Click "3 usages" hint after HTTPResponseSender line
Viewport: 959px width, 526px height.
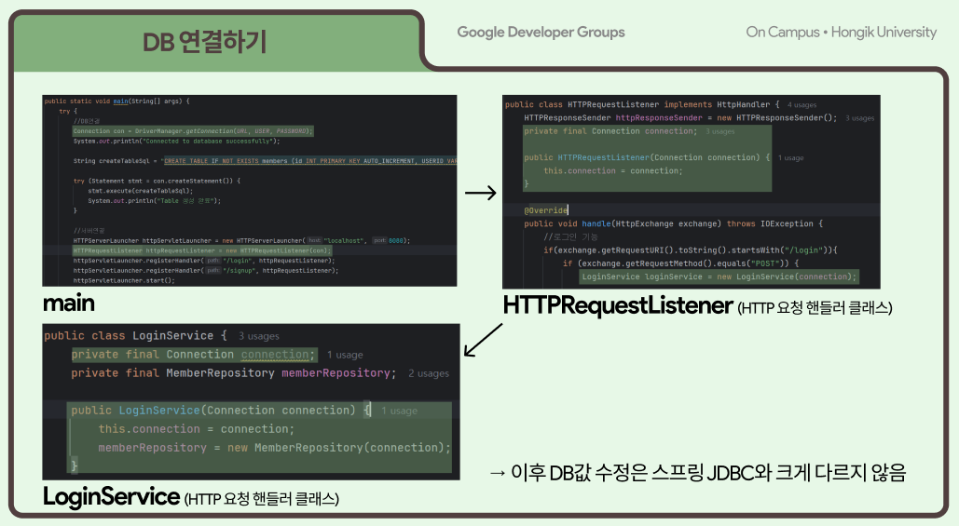click(860, 118)
